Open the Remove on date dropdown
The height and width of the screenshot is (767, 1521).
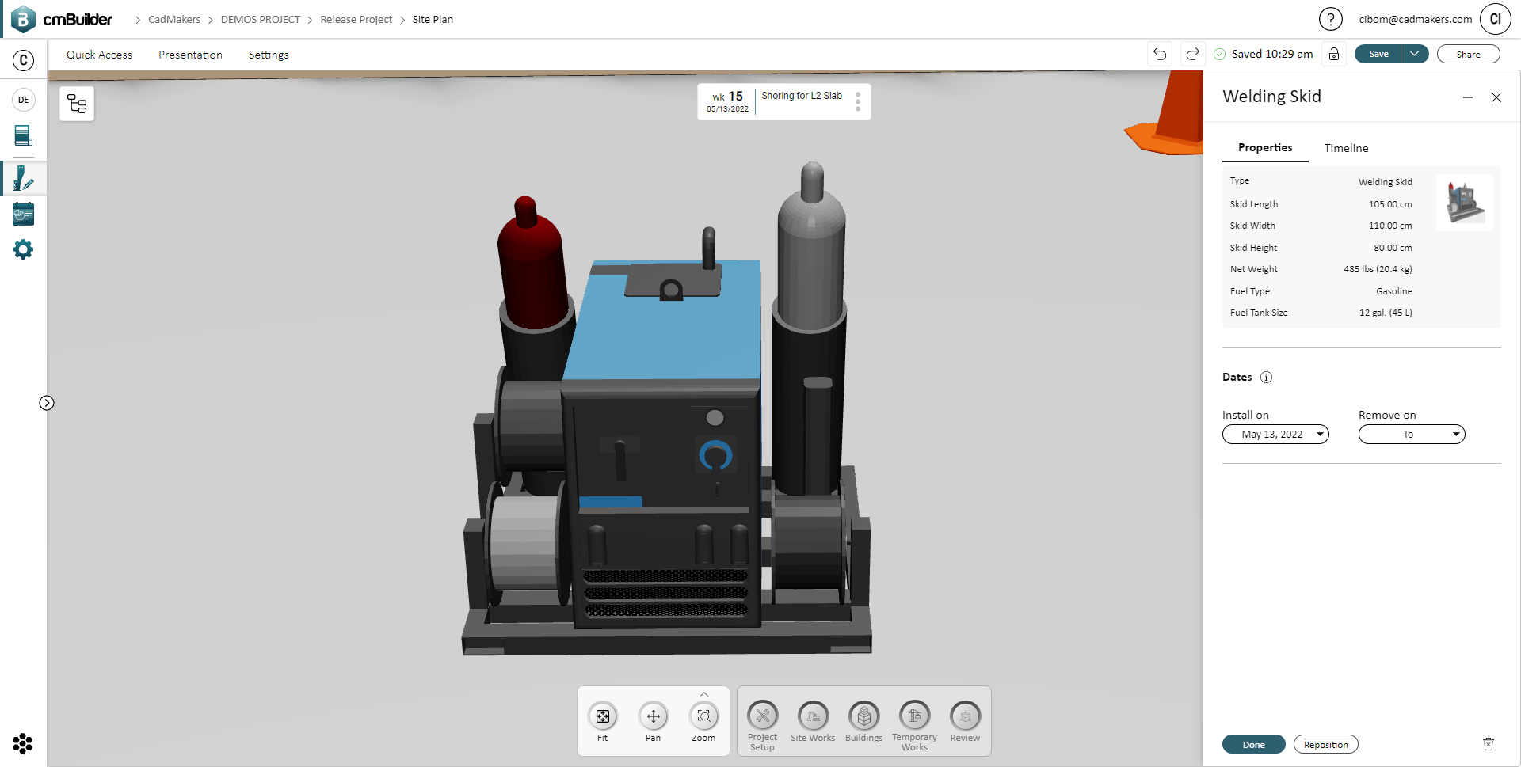point(1412,435)
